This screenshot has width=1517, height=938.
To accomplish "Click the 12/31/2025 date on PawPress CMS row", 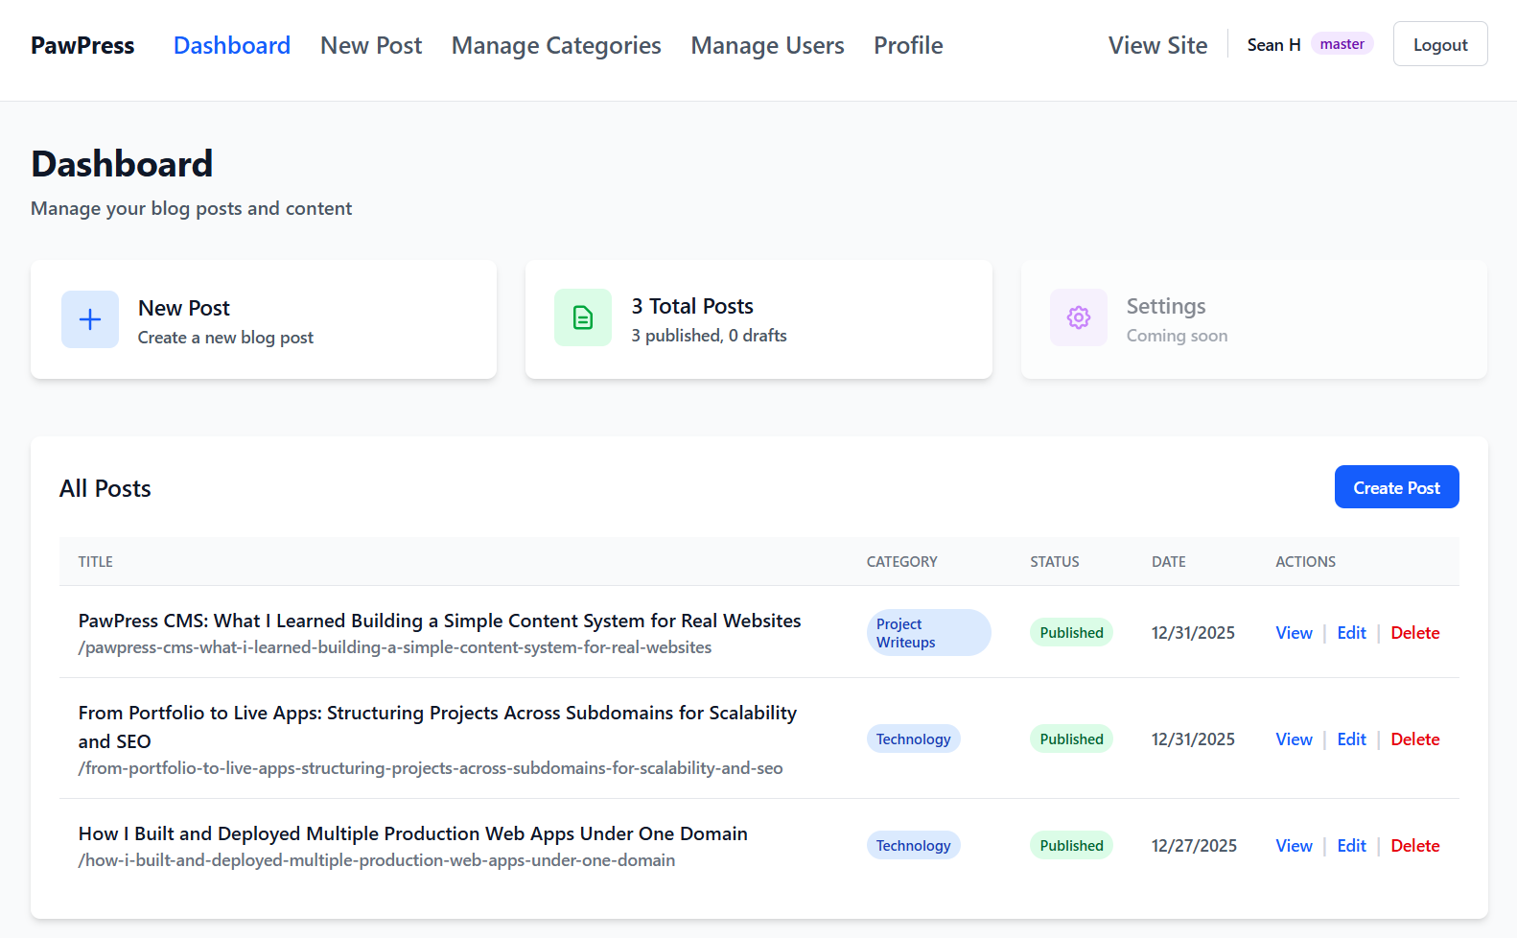I will point(1193,633).
